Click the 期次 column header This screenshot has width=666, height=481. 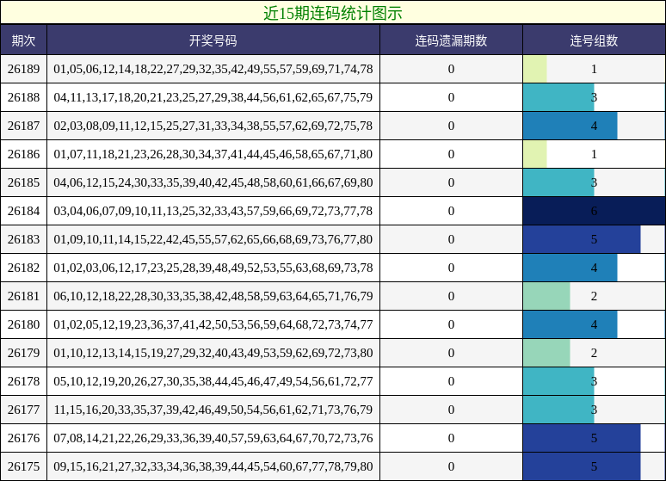[x=23, y=40]
